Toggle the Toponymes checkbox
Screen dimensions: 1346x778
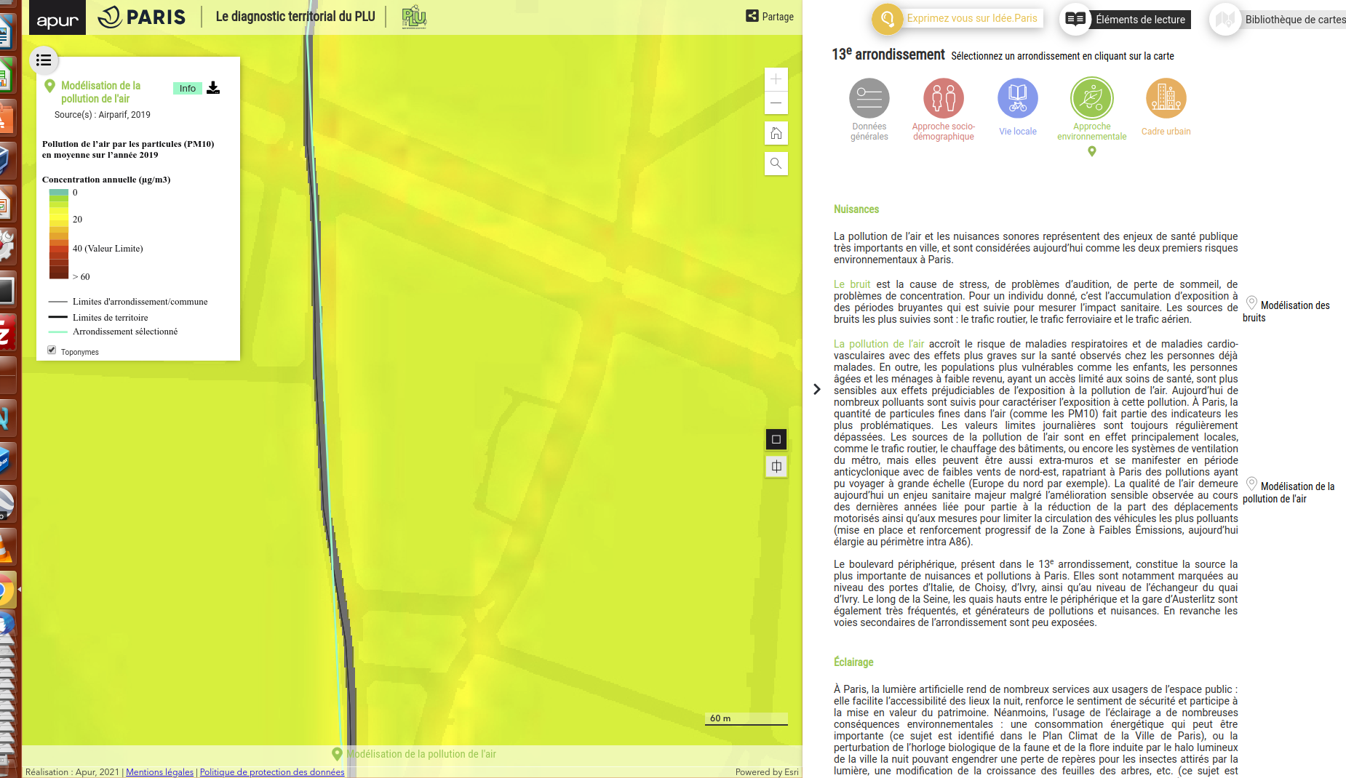coord(52,350)
